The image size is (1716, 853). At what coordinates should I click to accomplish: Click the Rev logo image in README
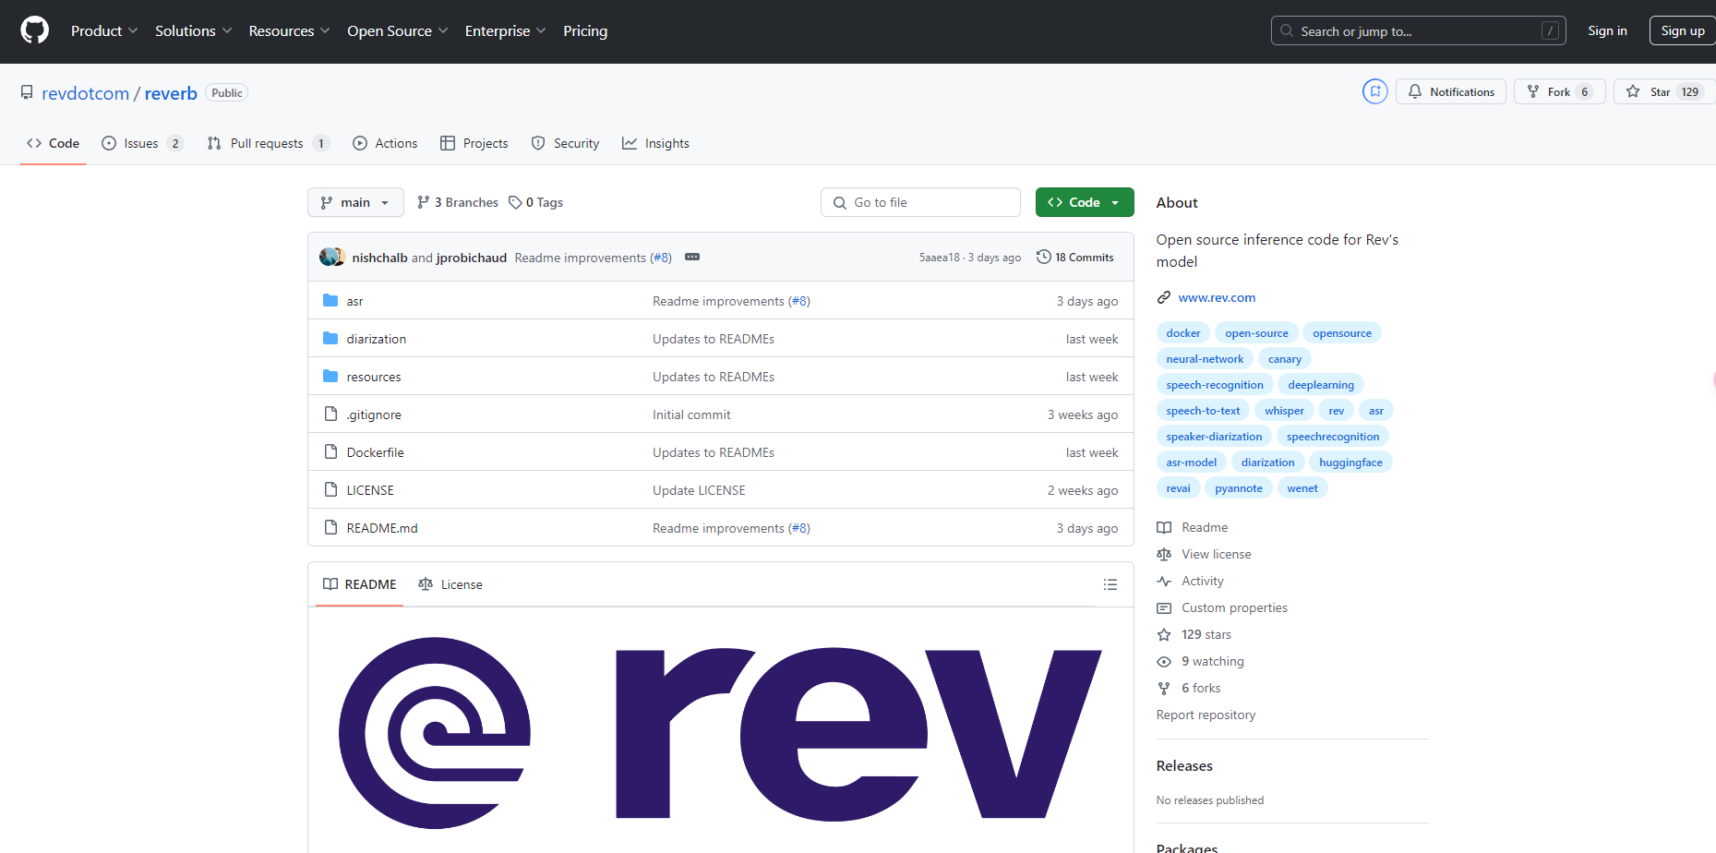pos(720,733)
